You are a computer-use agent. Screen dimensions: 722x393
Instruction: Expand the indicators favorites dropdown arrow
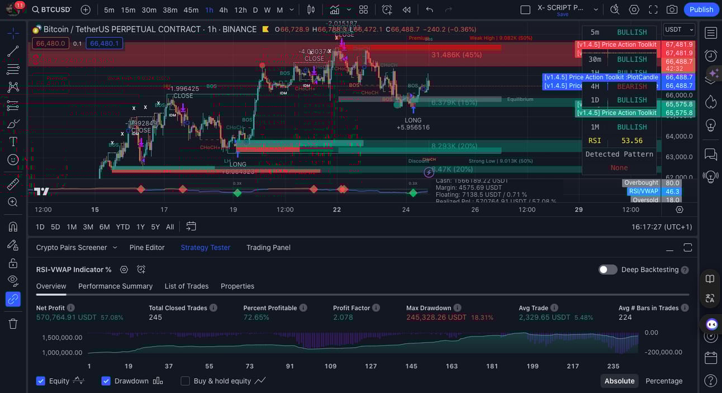[349, 9]
